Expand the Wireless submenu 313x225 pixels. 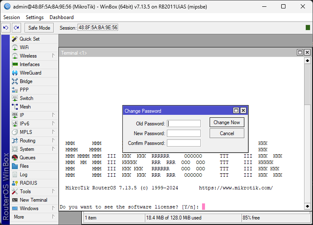pyautogui.click(x=53, y=56)
